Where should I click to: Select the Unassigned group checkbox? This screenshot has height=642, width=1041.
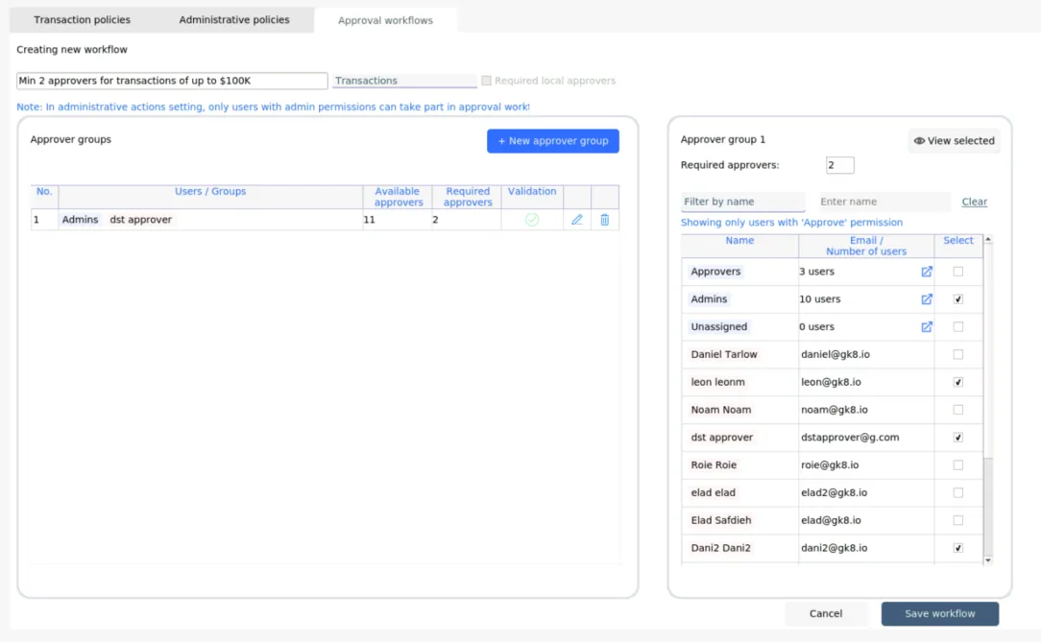coord(958,327)
